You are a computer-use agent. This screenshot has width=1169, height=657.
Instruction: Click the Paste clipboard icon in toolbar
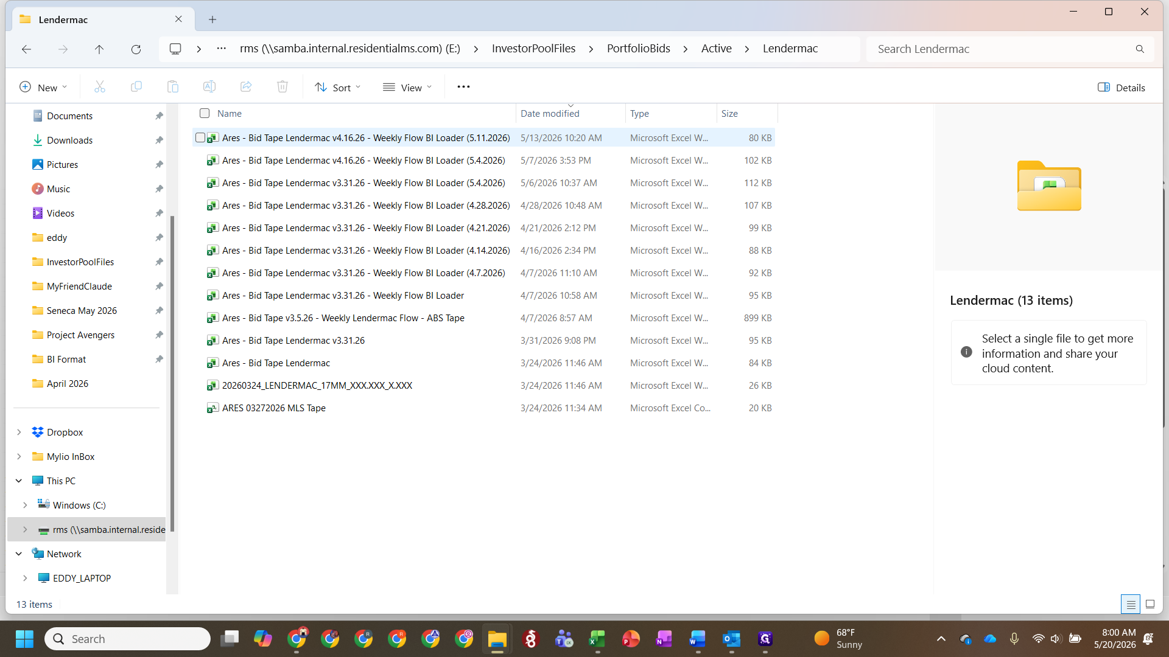[x=173, y=87]
